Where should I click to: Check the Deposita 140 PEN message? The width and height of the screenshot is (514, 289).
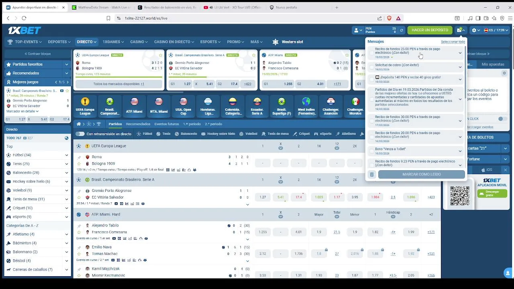372,79
